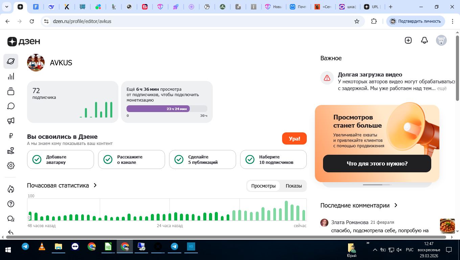Open the user profile avatar in header
The width and height of the screenshot is (460, 260).
pyautogui.click(x=441, y=40)
